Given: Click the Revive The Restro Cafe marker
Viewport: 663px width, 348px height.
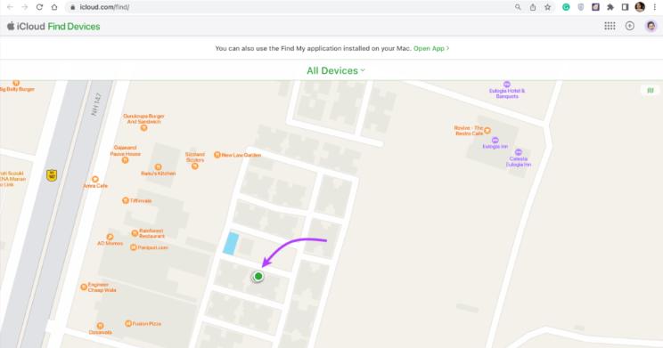Looking at the screenshot, I should click(x=487, y=131).
